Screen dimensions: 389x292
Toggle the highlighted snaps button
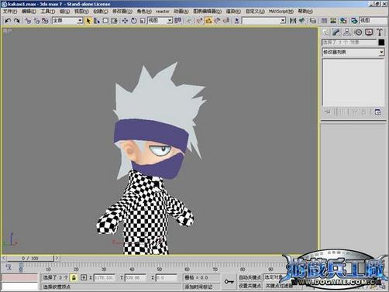208,21
